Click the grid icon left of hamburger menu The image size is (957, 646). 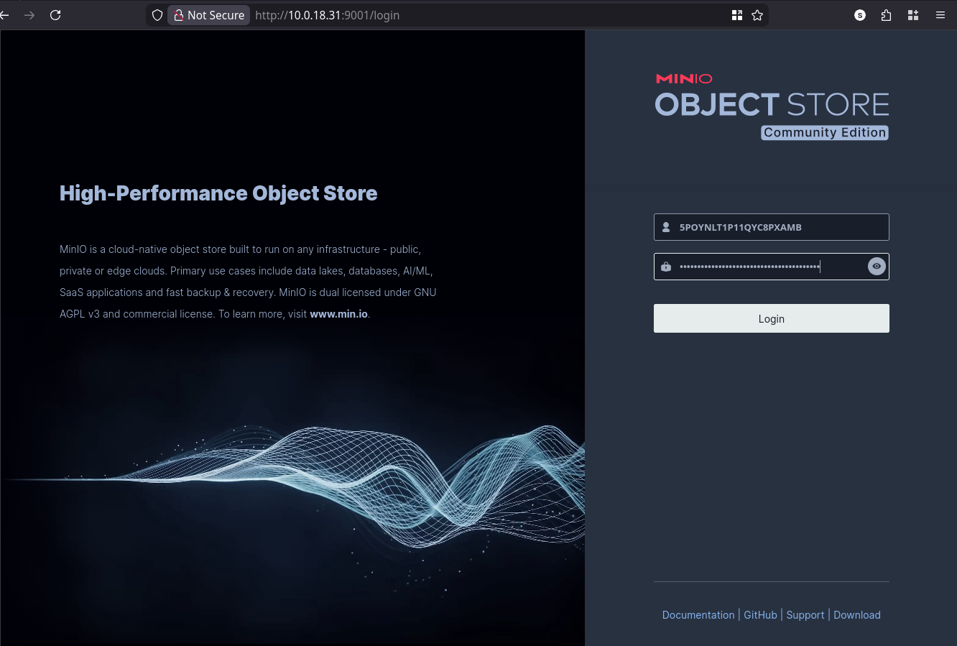coord(913,15)
